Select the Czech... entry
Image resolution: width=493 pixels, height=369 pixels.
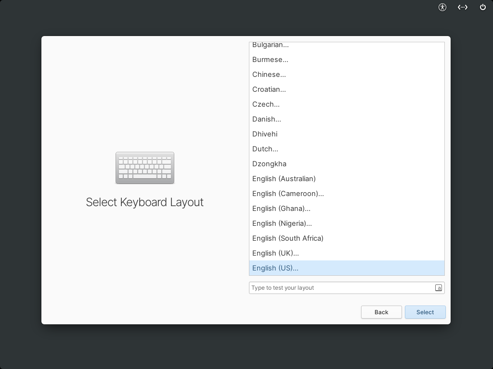pos(347,104)
